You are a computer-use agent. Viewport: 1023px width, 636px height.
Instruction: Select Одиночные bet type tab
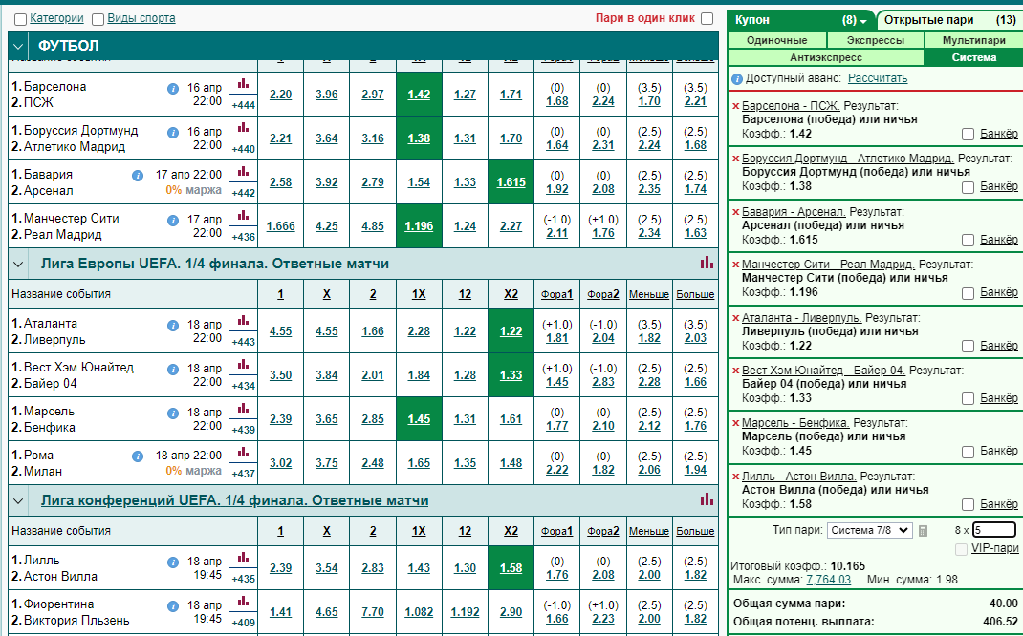[776, 40]
